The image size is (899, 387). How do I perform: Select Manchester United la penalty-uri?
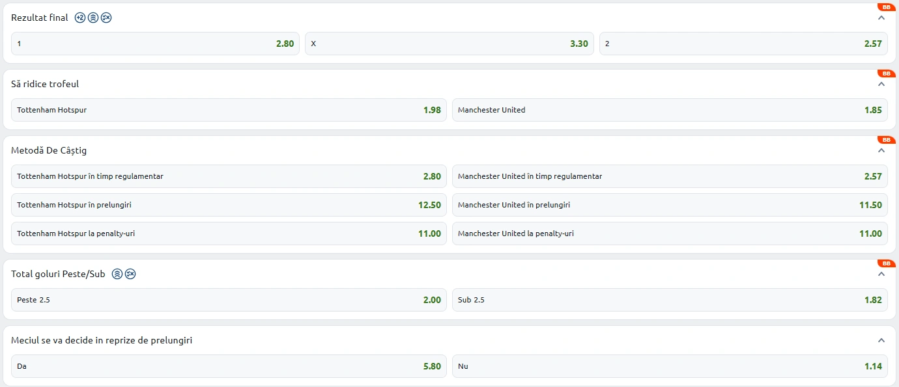click(x=670, y=234)
